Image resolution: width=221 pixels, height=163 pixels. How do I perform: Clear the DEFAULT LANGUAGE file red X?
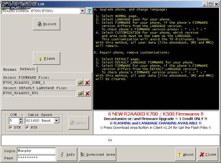click(87, 93)
